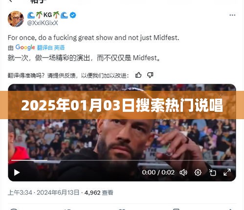Open the @XxiKGixX handle link
This screenshot has height=210, width=244.
(43, 23)
